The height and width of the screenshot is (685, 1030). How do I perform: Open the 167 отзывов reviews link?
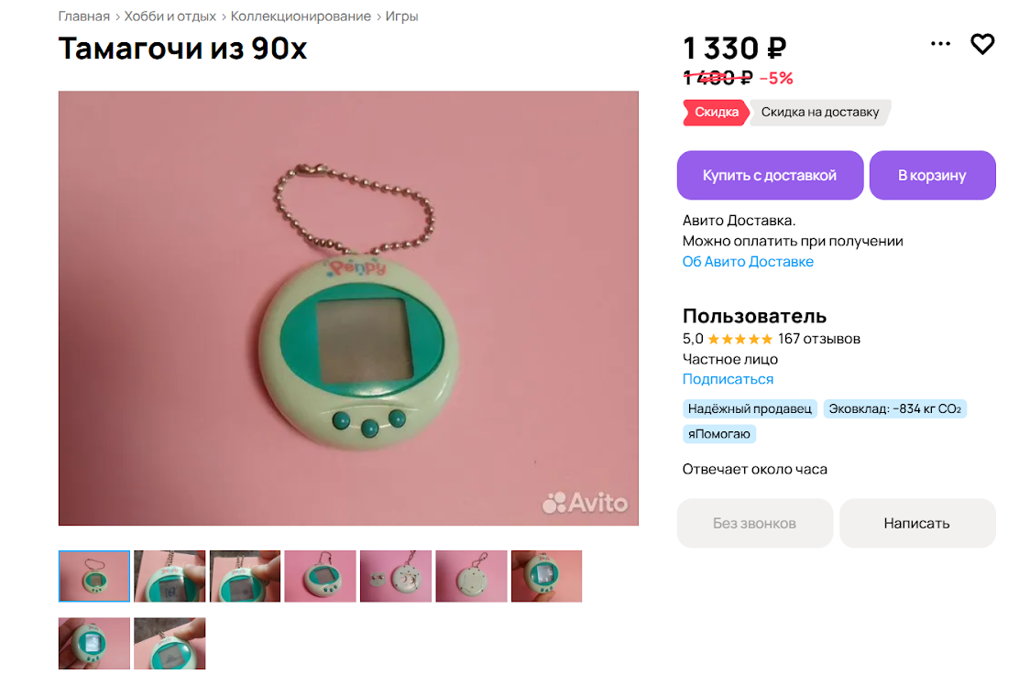819,339
